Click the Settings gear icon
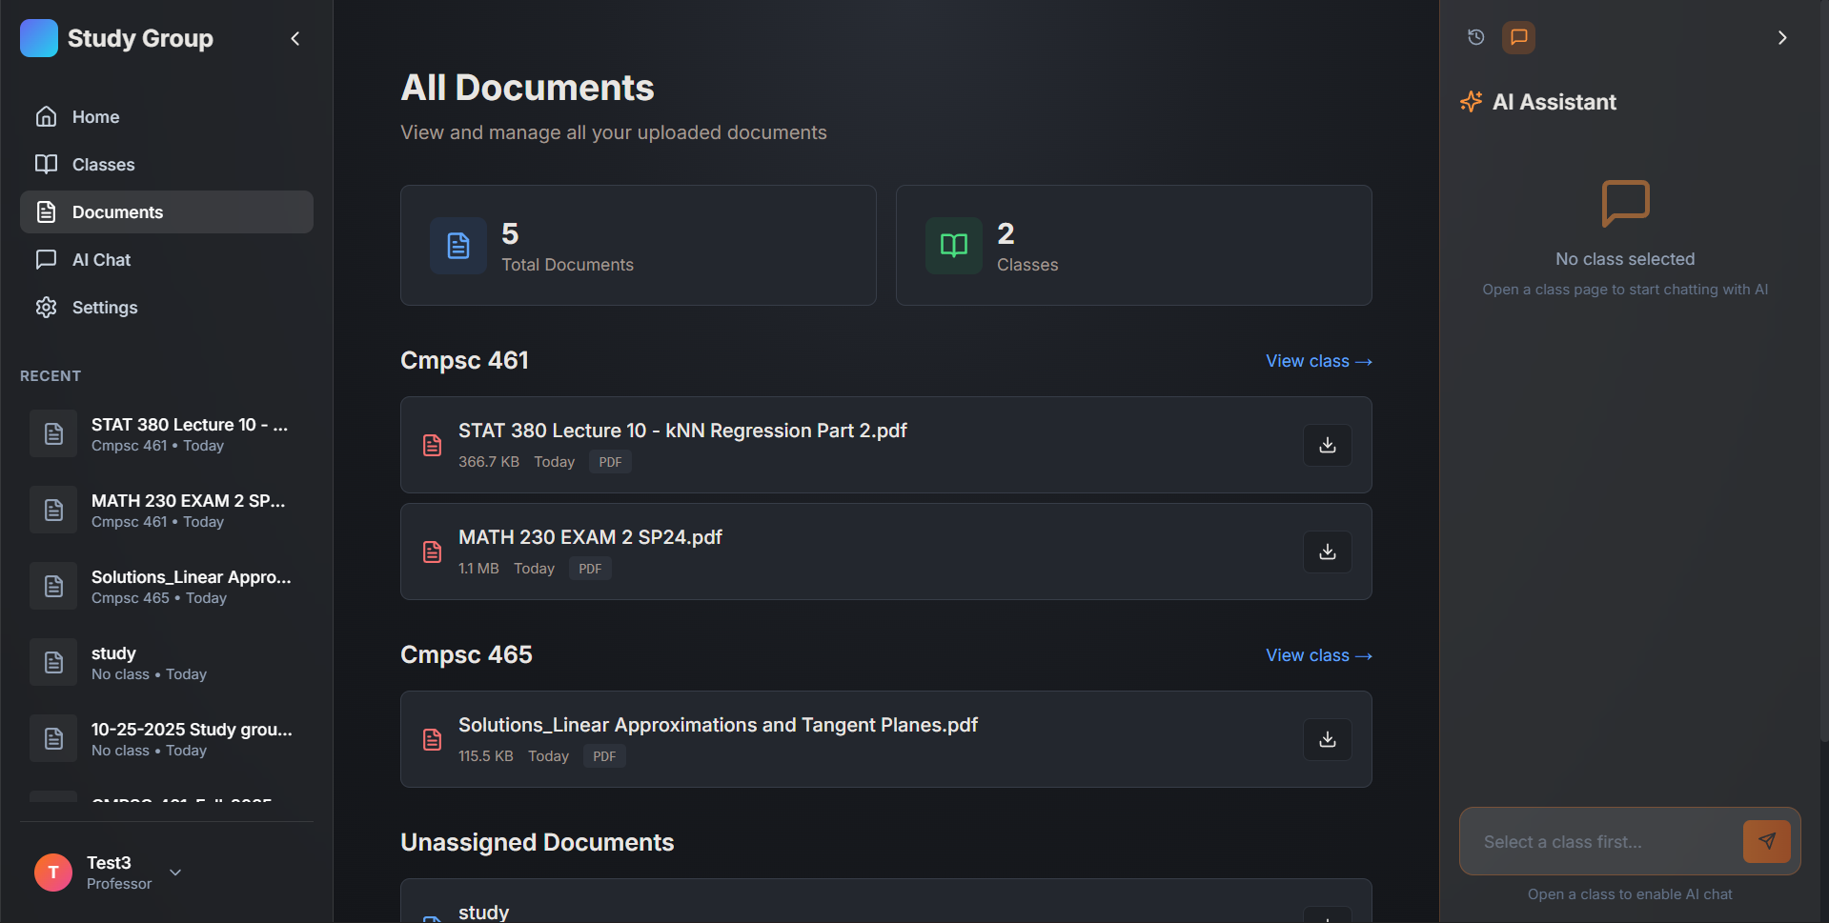The height and width of the screenshot is (923, 1829). [46, 307]
